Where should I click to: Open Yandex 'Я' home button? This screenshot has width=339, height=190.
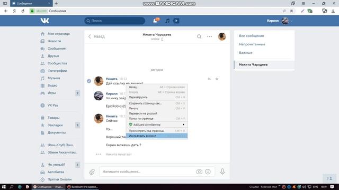click(x=14, y=11)
